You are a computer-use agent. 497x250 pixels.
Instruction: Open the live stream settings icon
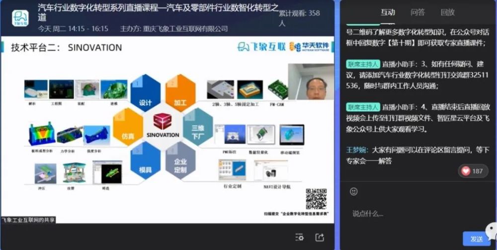point(300,237)
